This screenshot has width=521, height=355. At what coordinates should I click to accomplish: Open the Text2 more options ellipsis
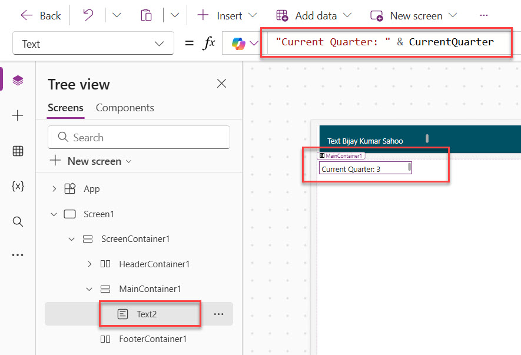click(218, 314)
